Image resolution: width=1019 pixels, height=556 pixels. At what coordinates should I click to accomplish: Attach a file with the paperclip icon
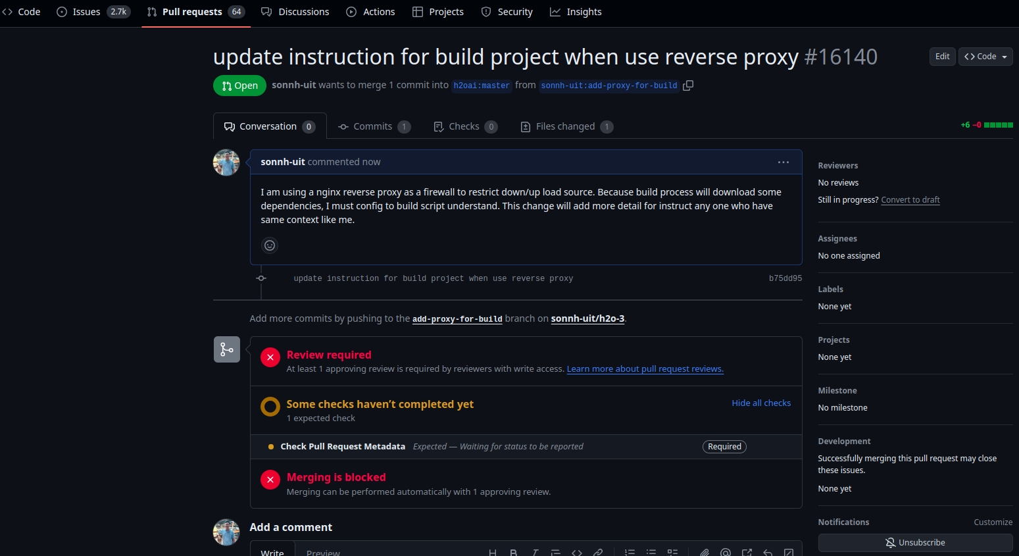[x=704, y=552]
